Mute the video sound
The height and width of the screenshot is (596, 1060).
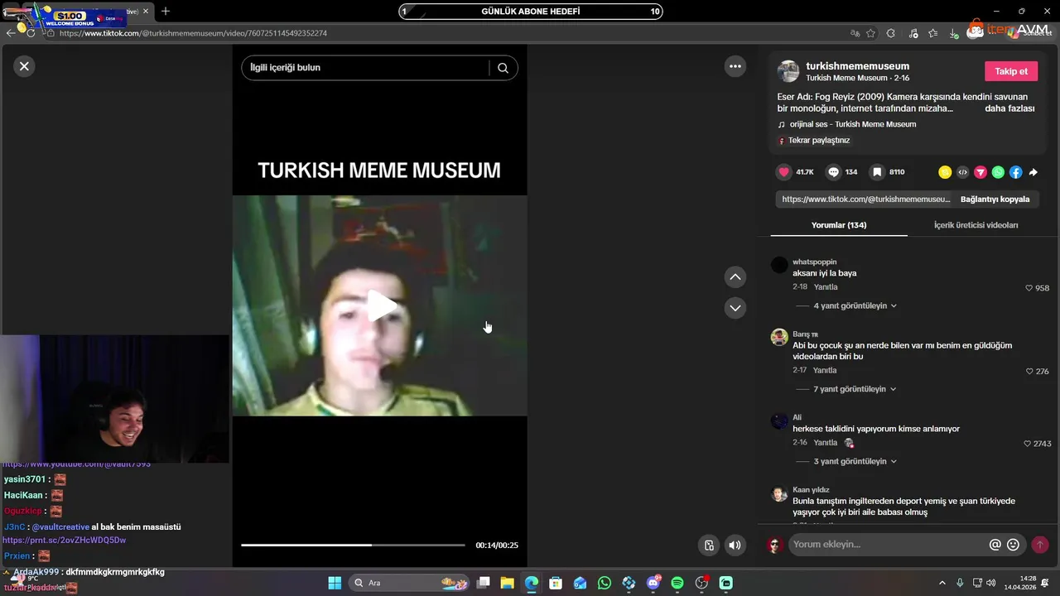click(735, 545)
